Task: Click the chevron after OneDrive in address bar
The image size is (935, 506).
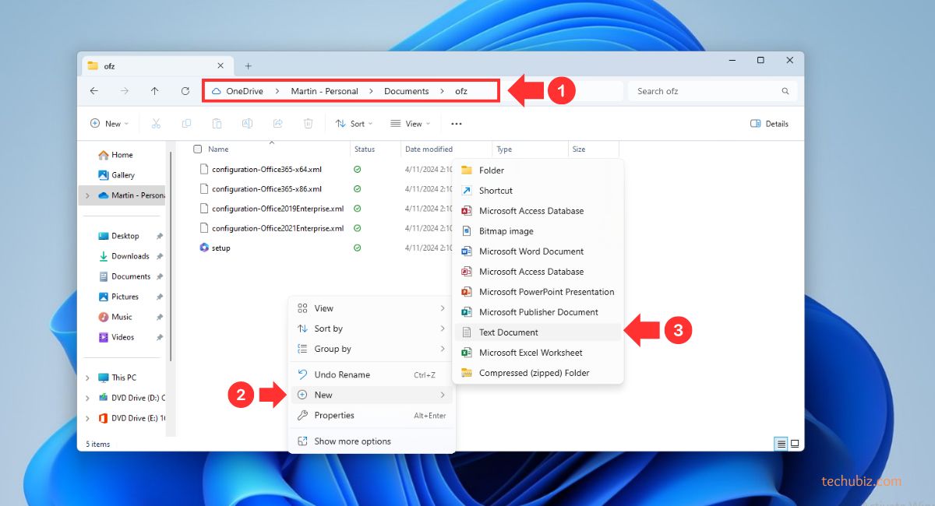Action: [x=277, y=91]
